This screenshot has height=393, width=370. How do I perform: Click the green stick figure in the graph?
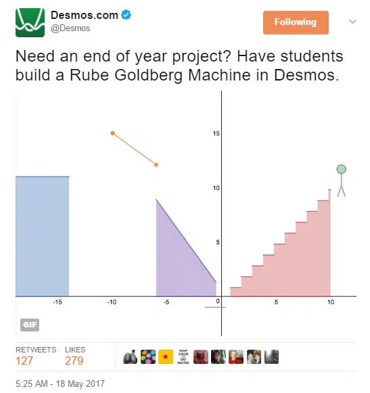point(342,181)
